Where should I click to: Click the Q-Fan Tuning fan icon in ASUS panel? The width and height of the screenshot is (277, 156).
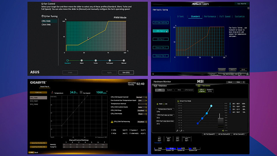click(43, 16)
